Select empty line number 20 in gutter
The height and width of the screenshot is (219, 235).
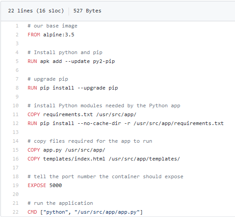click(16, 194)
